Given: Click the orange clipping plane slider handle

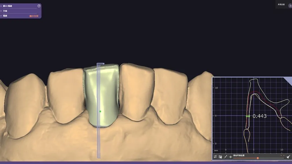Looking at the screenshot, I should pos(258,158).
